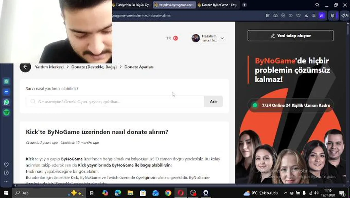Open Microsoft Store from the taskbar
Image resolution: width=350 pixels, height=198 pixels.
tap(143, 193)
